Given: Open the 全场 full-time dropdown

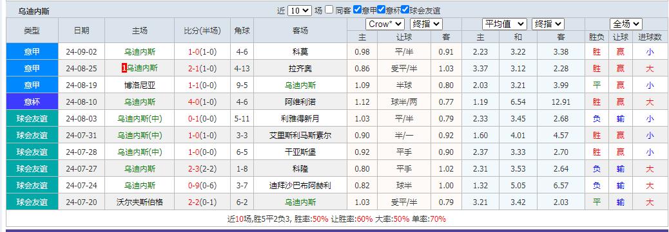Looking at the screenshot, I should click(x=626, y=24).
